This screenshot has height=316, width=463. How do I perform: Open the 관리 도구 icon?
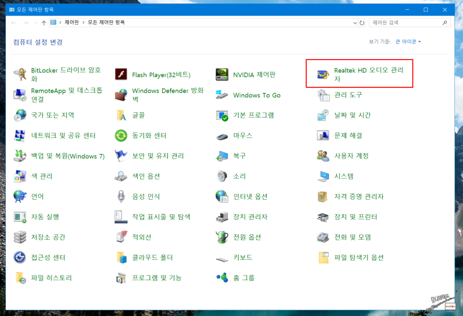(x=323, y=95)
